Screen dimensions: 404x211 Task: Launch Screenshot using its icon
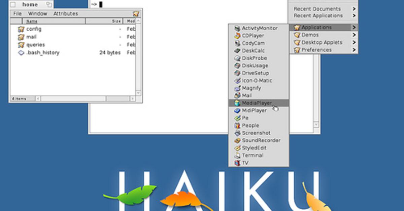237,133
